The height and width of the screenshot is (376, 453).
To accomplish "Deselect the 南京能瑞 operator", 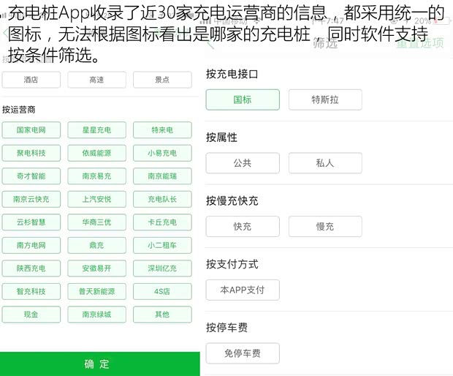I will coord(162,176).
